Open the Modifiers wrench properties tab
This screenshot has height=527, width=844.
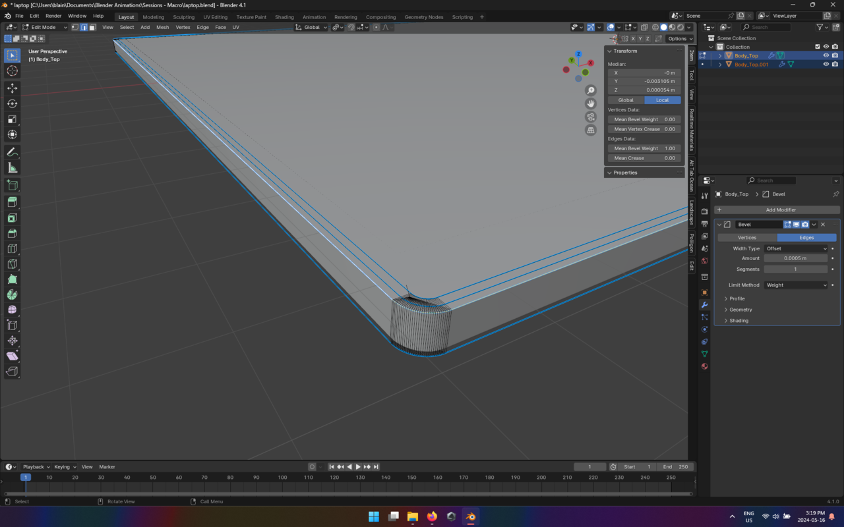point(704,305)
